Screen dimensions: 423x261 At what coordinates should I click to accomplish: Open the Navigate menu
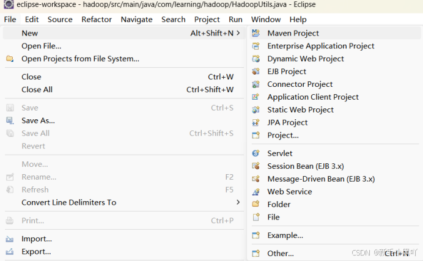pyautogui.click(x=136, y=20)
